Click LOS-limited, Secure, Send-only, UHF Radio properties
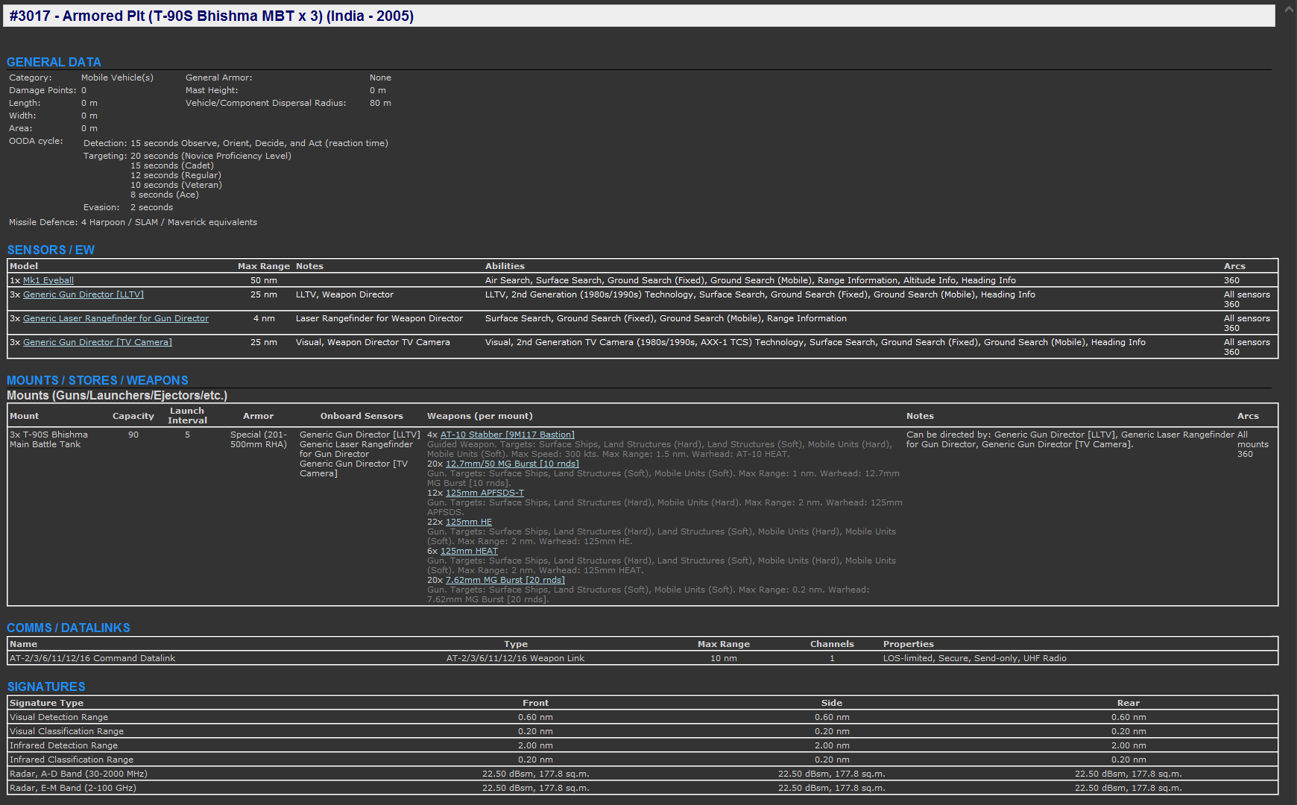The height and width of the screenshot is (805, 1297). (x=975, y=658)
